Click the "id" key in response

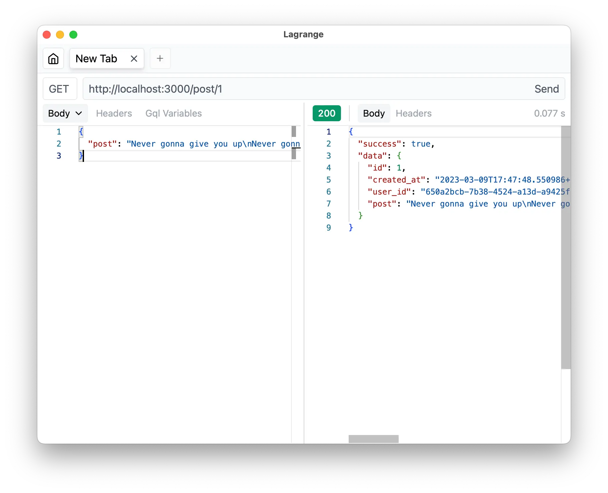(x=377, y=168)
